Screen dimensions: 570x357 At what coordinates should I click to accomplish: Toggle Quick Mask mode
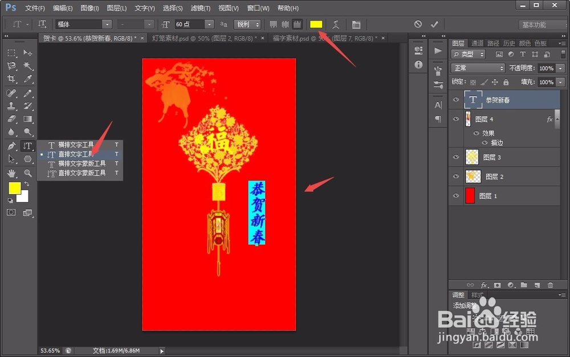(x=11, y=212)
